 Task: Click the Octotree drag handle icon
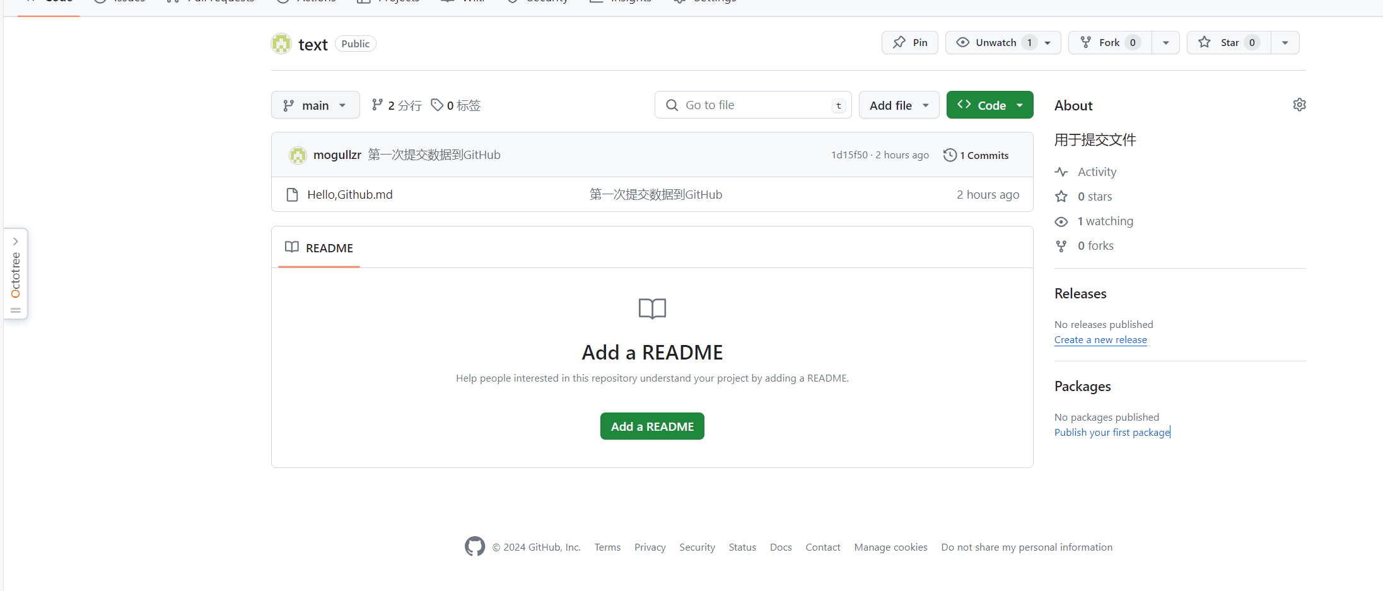[16, 310]
